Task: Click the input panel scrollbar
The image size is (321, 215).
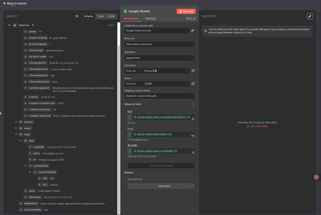Action: 119,129
